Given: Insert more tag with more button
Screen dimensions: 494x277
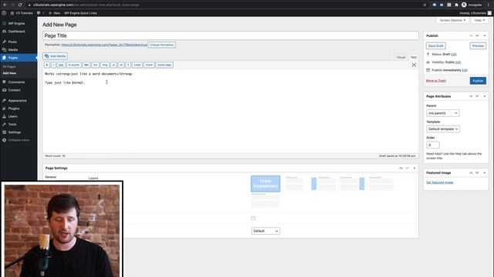Looking at the screenshot, I should tap(149, 65).
